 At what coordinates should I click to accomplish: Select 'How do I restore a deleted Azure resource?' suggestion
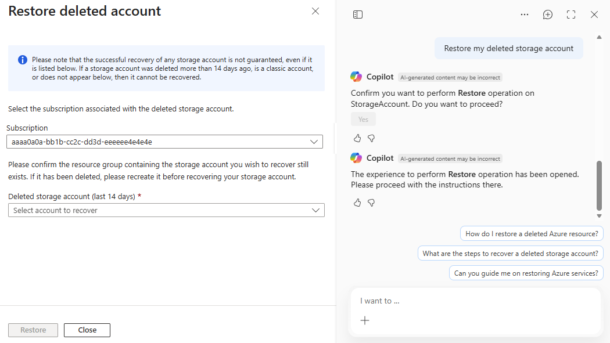532,234
